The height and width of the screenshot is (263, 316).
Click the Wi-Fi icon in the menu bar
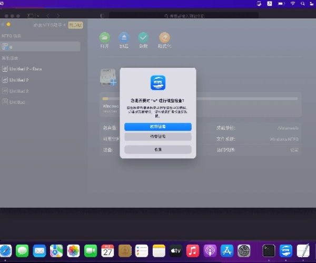tap(293, 3)
